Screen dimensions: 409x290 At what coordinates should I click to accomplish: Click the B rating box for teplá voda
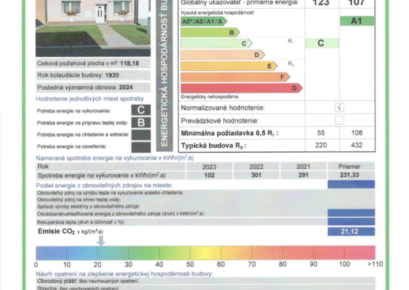pyautogui.click(x=140, y=122)
